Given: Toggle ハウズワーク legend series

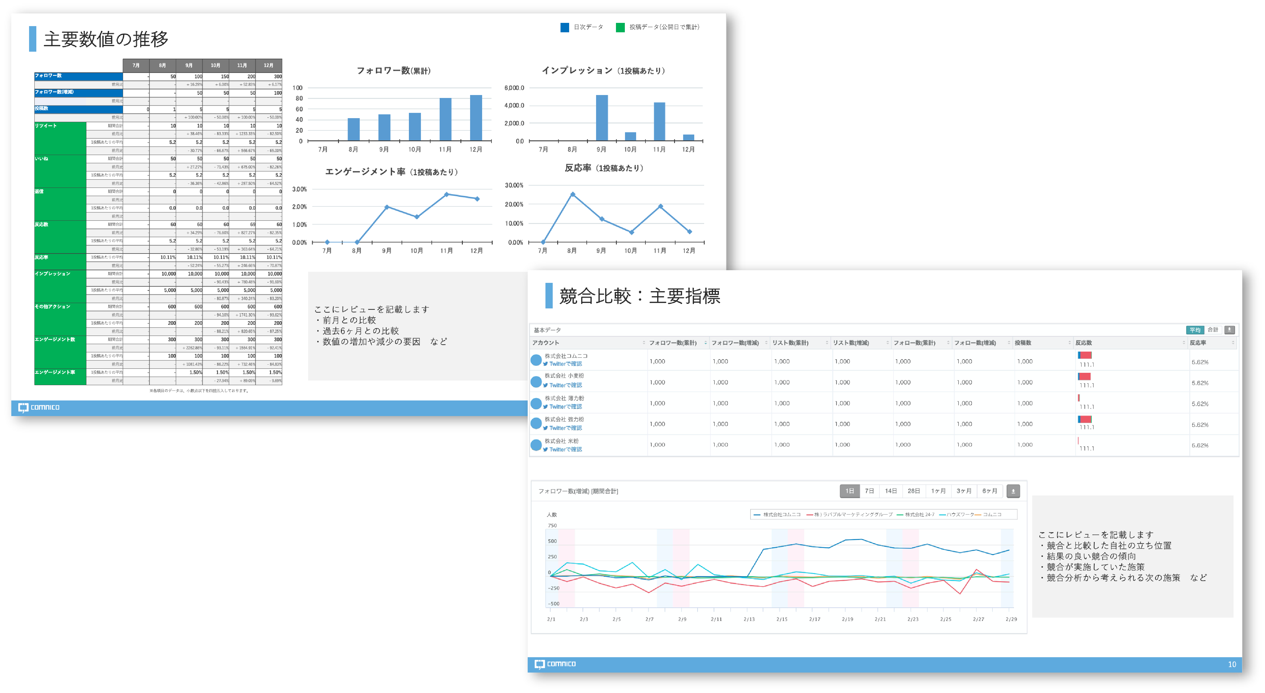Looking at the screenshot, I should coord(956,514).
